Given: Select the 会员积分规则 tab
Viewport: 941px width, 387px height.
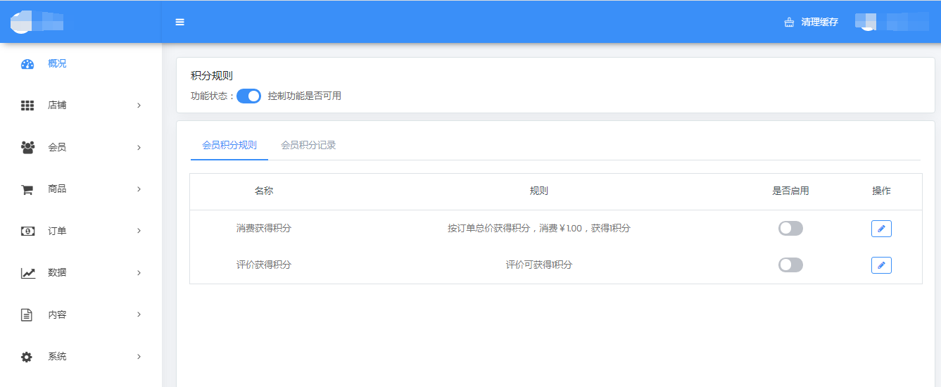Looking at the screenshot, I should point(229,146).
